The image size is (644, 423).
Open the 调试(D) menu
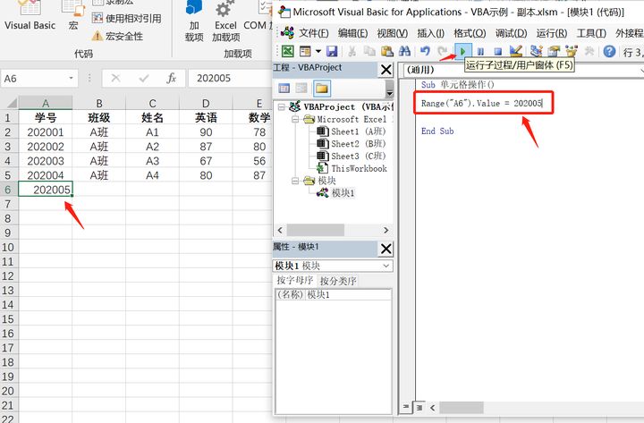[511, 33]
